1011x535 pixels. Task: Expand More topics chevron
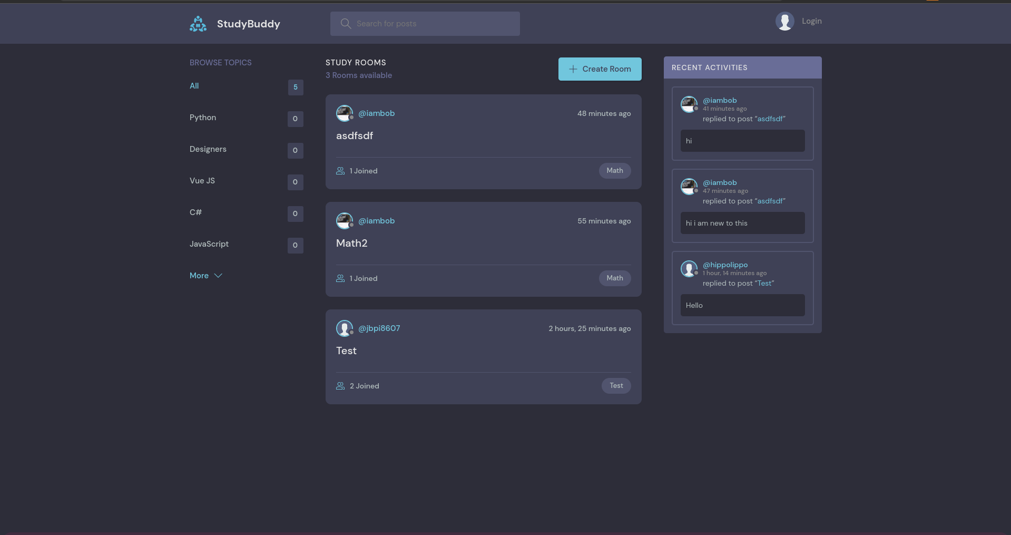pos(218,276)
